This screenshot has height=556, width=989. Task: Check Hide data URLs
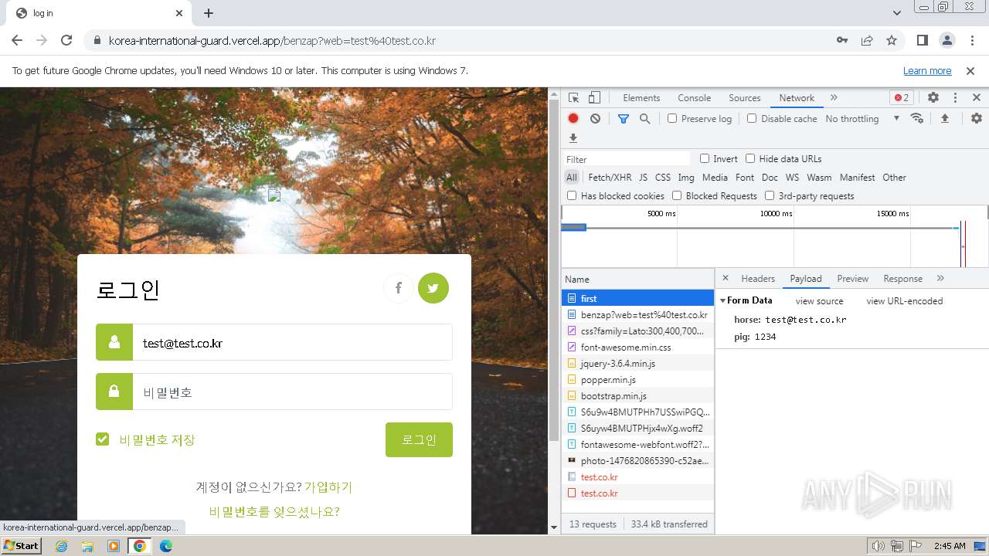[x=750, y=158]
